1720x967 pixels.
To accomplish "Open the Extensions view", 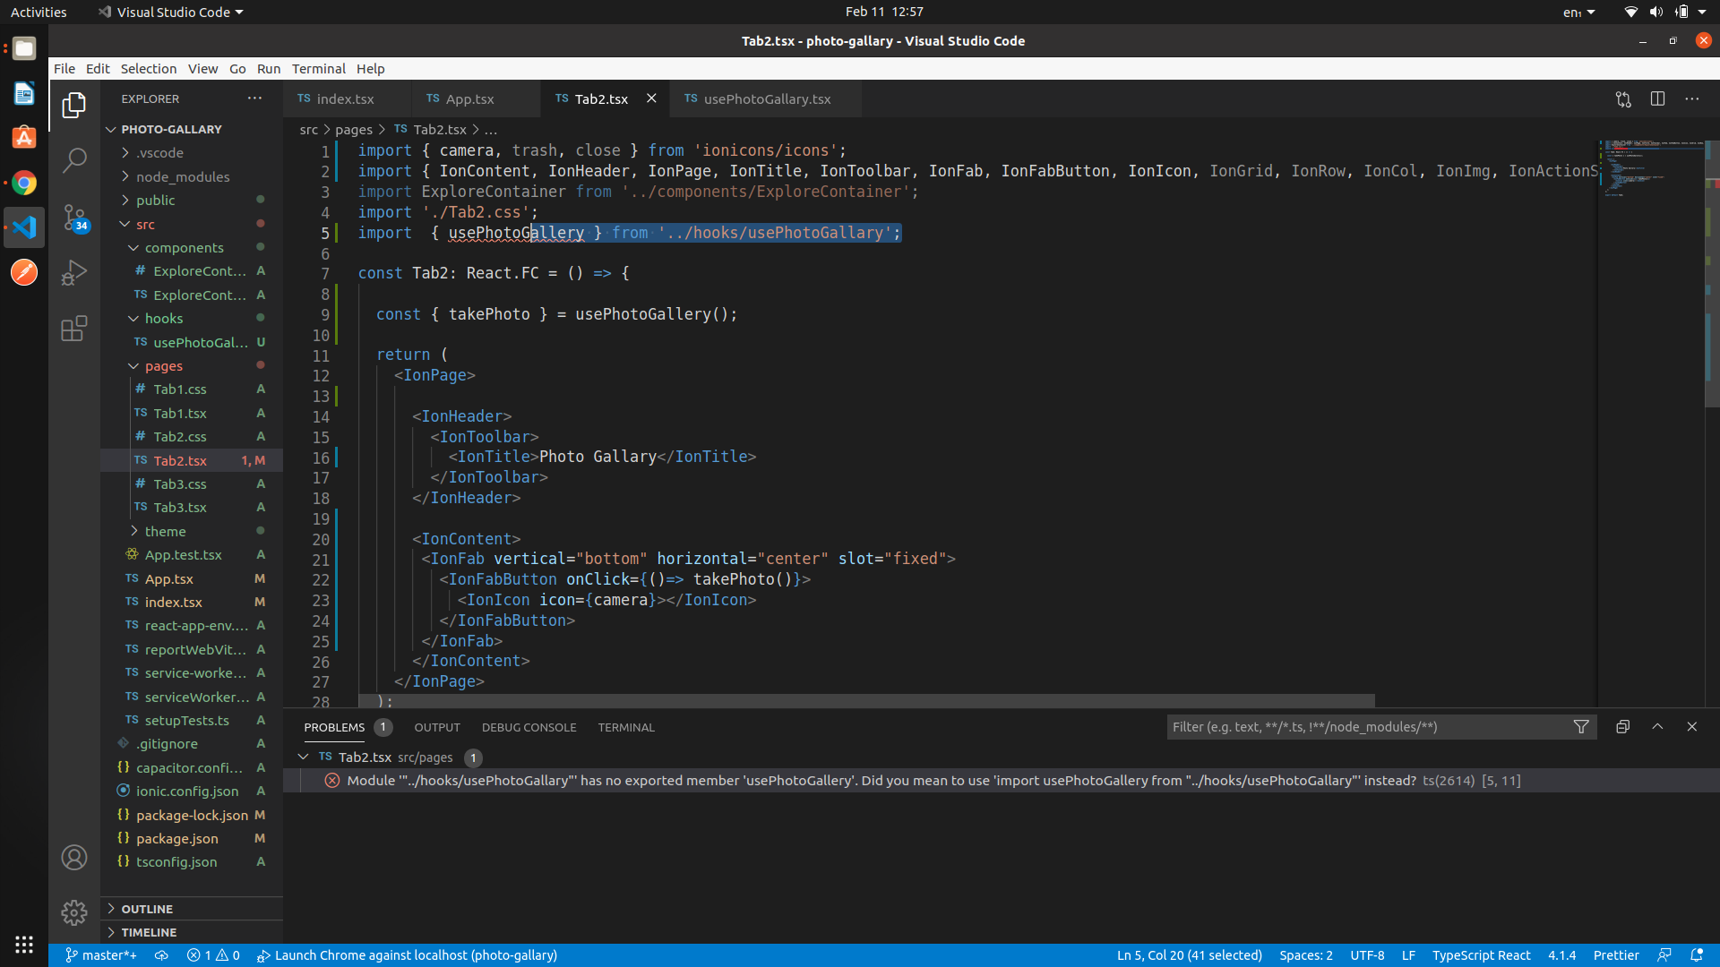I will click(74, 329).
